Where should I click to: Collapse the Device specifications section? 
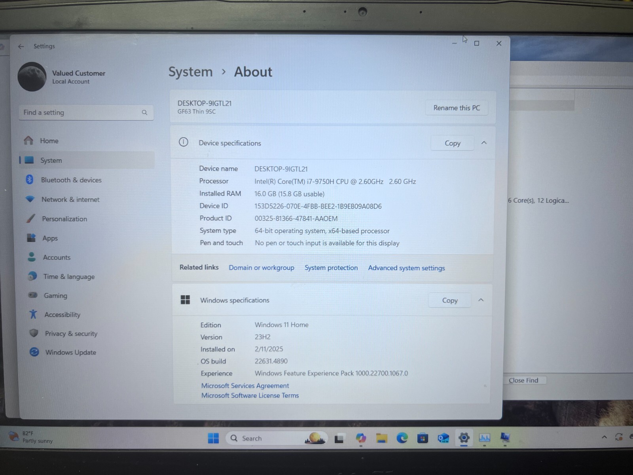pyautogui.click(x=484, y=143)
